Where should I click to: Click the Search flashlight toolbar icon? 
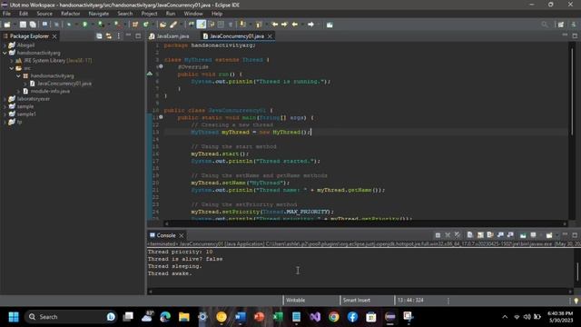[x=173, y=25]
